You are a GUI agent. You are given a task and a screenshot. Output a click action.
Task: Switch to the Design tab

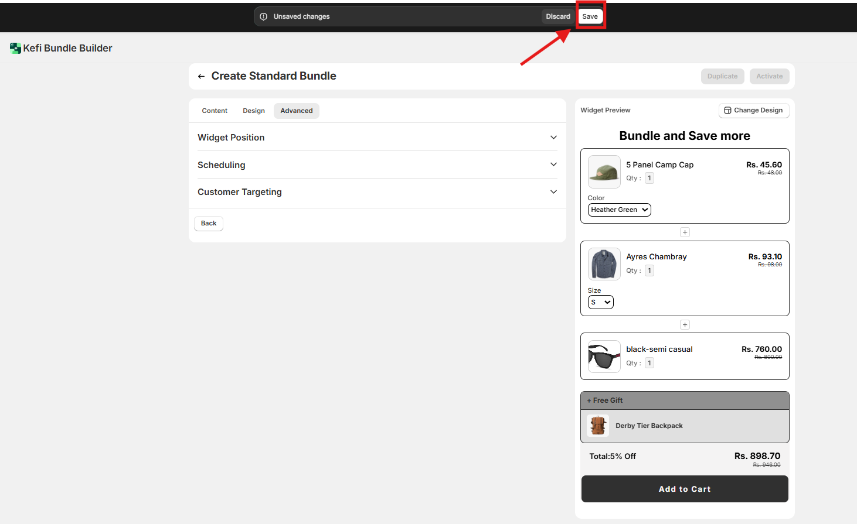pyautogui.click(x=254, y=111)
